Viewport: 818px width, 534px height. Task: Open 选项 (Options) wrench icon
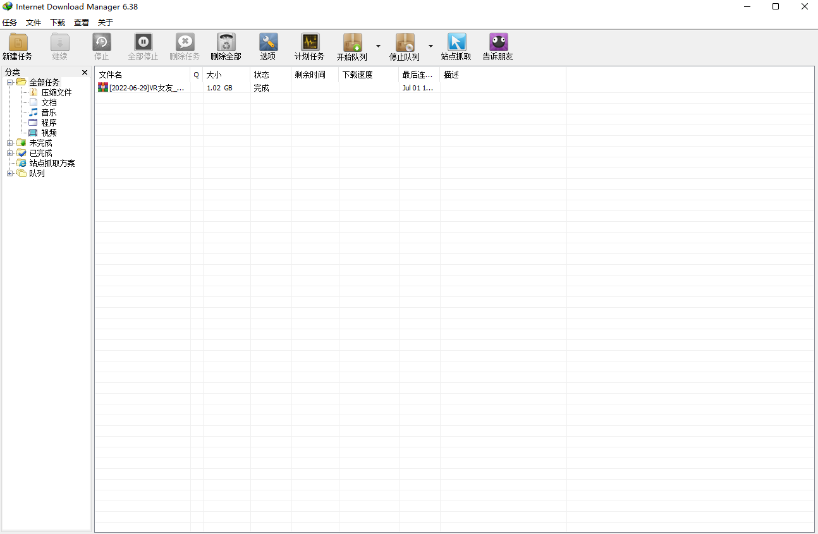[268, 42]
